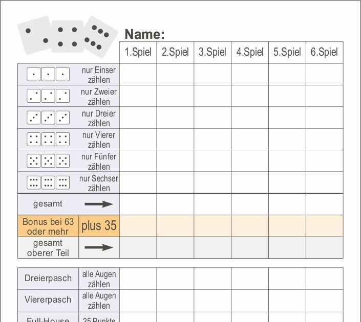Click the arrow beside gesamt
This screenshot has width=361, height=322.
[x=99, y=204]
